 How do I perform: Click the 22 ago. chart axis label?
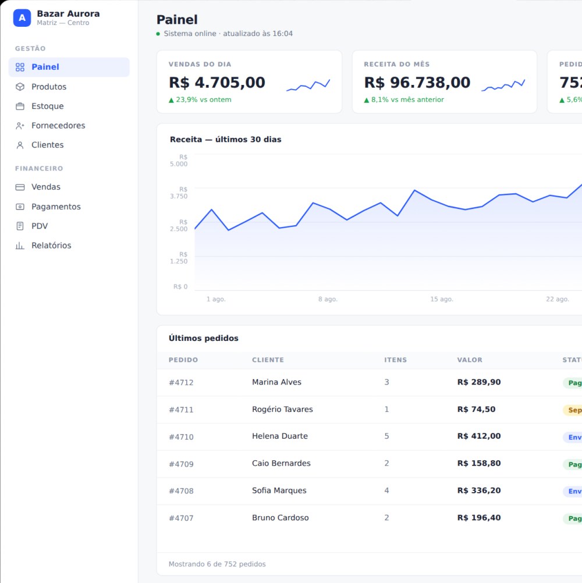pyautogui.click(x=557, y=299)
